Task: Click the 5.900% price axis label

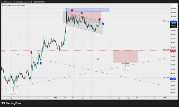Action: coord(173,82)
